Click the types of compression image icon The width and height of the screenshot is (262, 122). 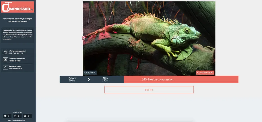pos(5,59)
